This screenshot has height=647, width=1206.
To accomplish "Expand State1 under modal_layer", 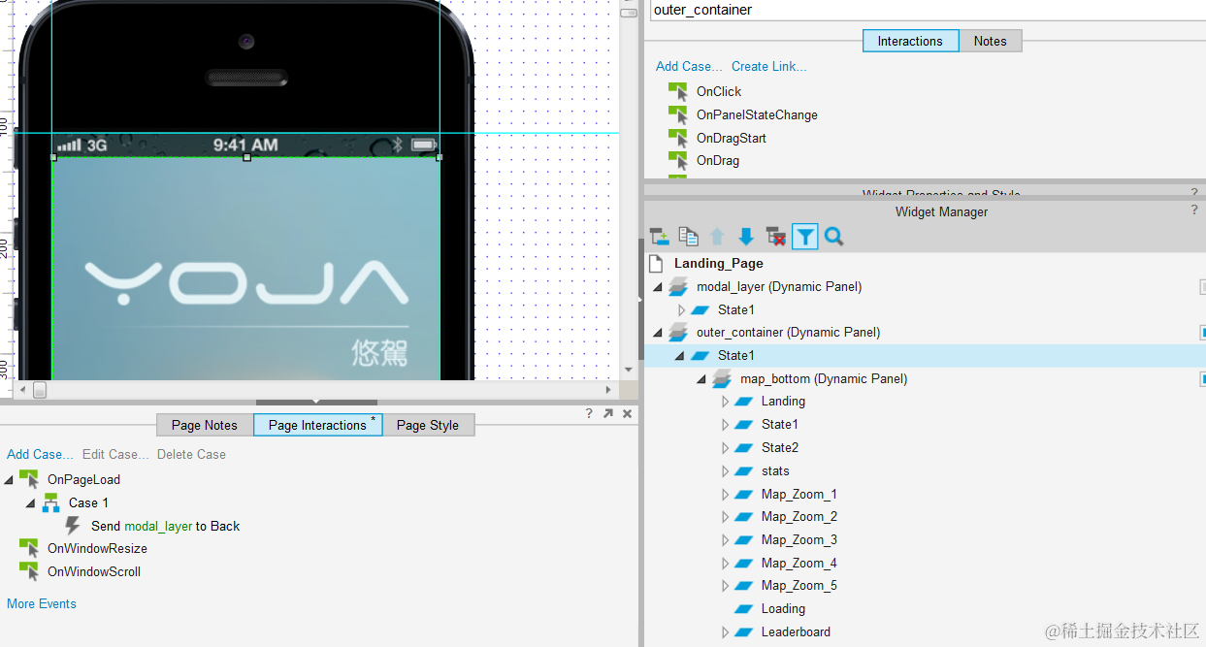I will click(681, 310).
